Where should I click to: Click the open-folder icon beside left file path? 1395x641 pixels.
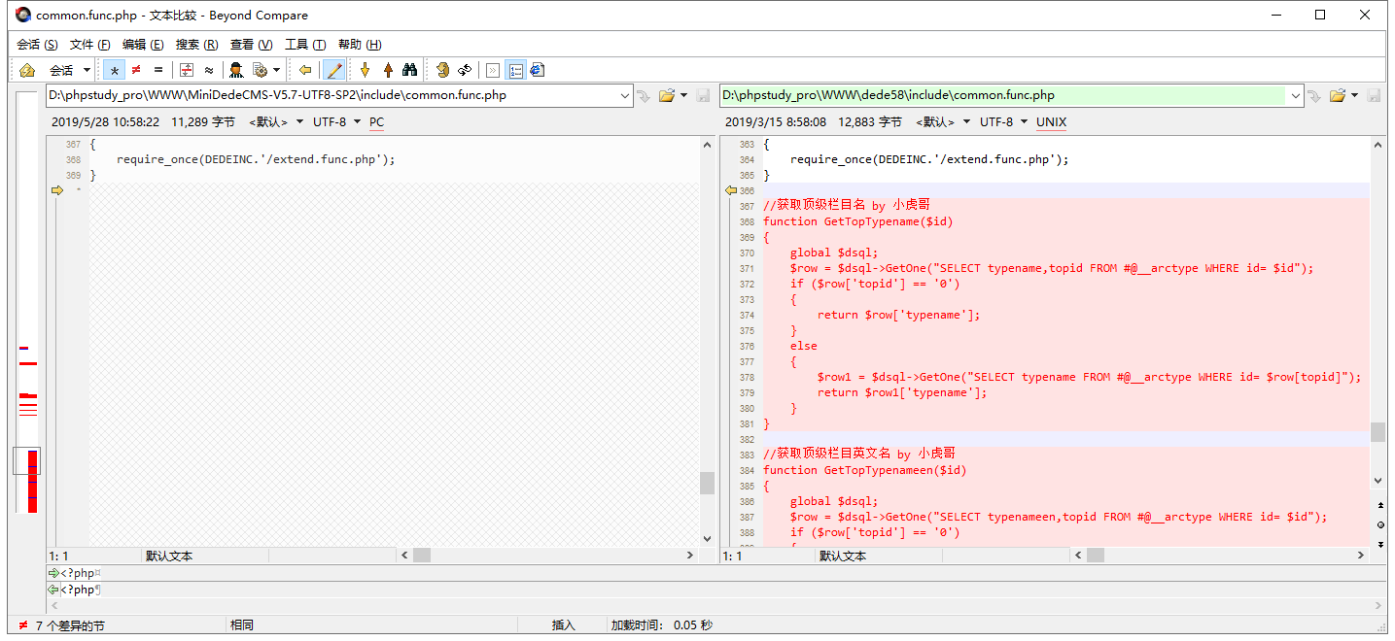[x=667, y=94]
